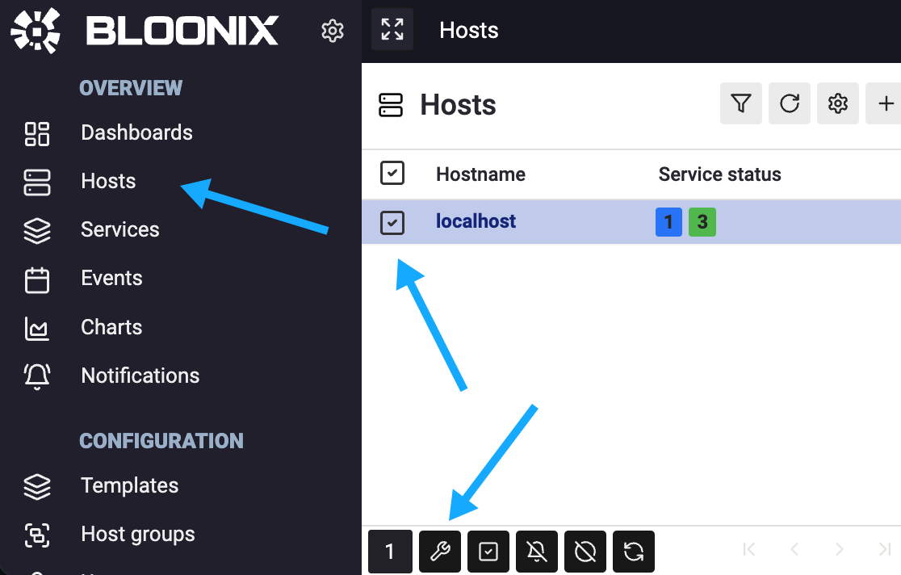Click the Service status column header
Screen dimensions: 901x575
point(719,174)
